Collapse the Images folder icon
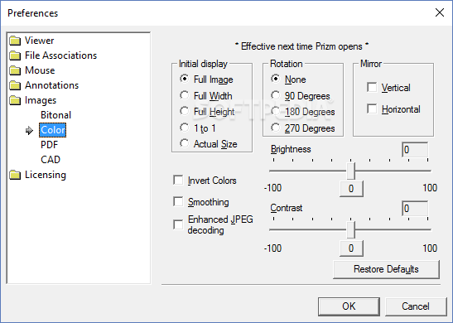 (15, 100)
